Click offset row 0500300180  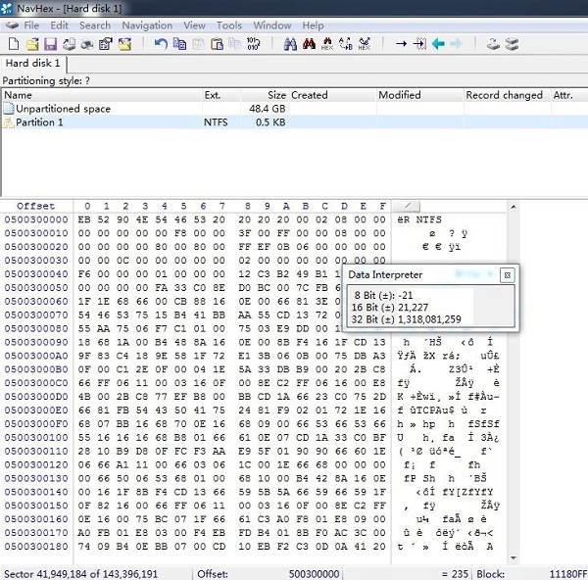[x=36, y=547]
